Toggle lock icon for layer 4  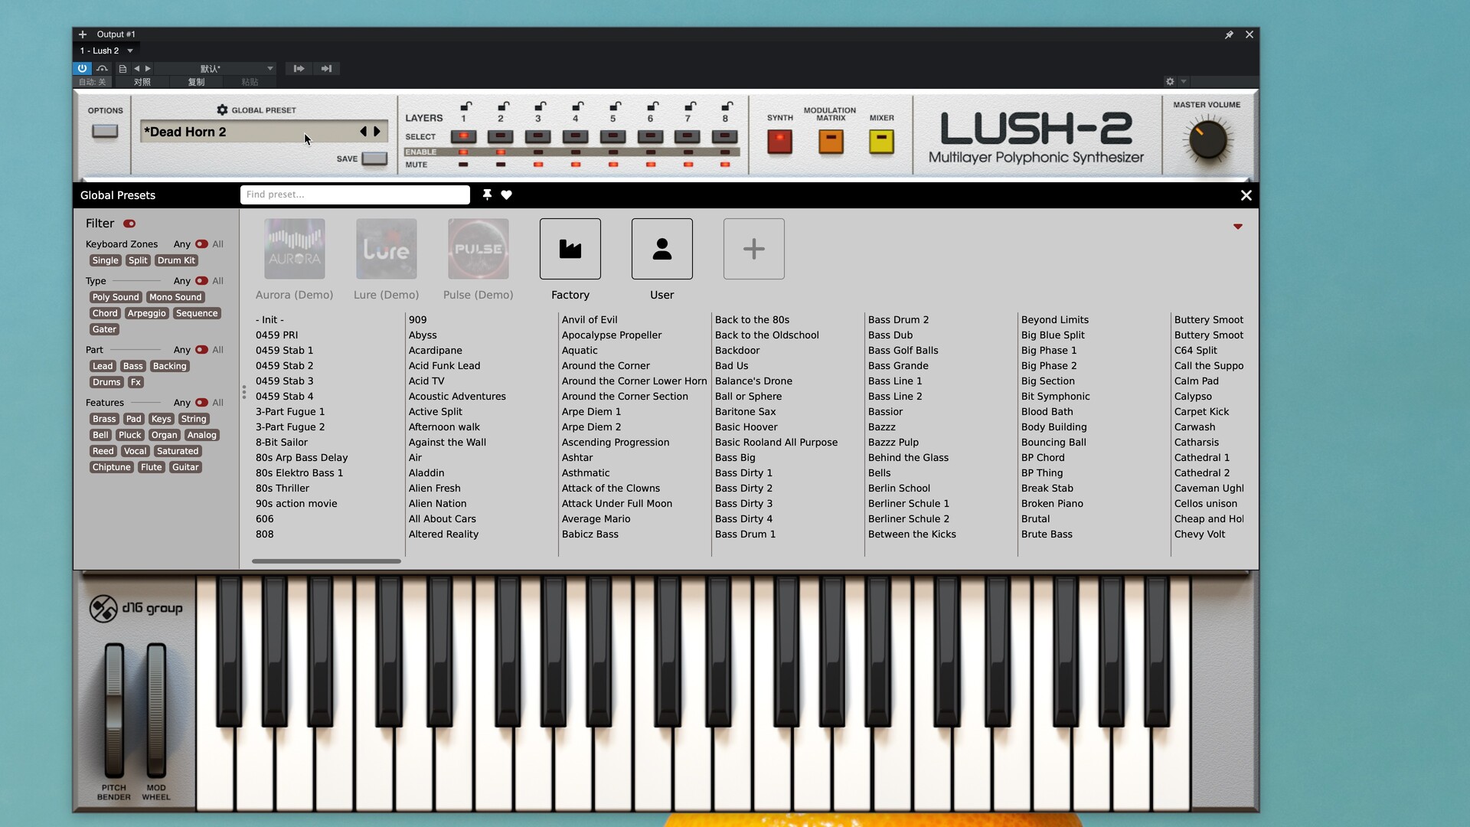(x=578, y=106)
